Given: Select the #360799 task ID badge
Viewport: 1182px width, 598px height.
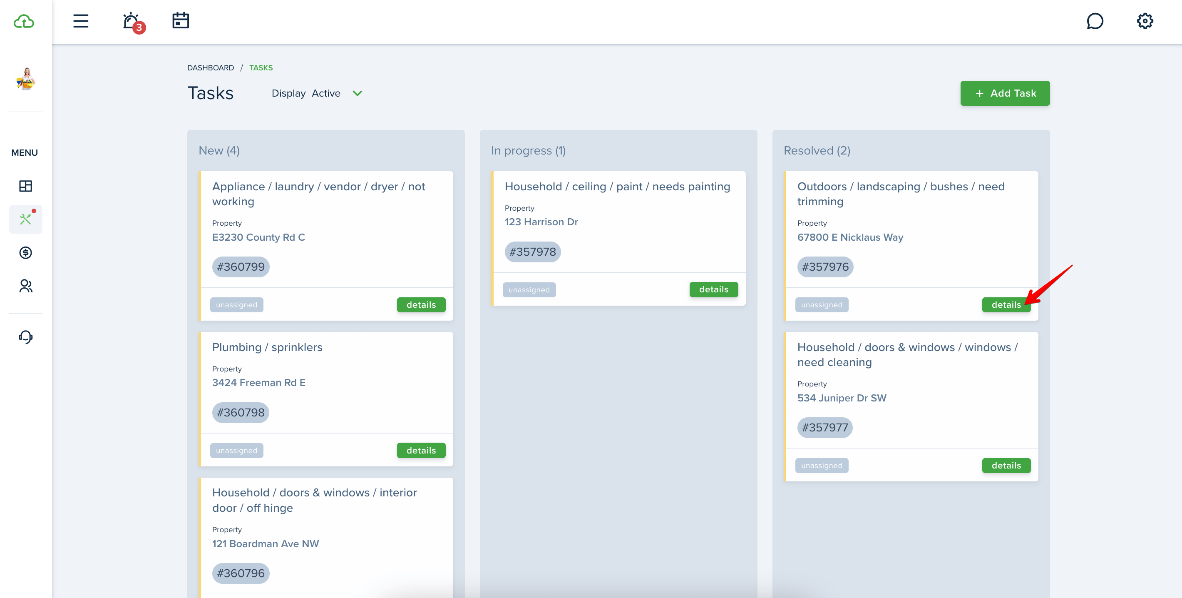Looking at the screenshot, I should click(241, 267).
